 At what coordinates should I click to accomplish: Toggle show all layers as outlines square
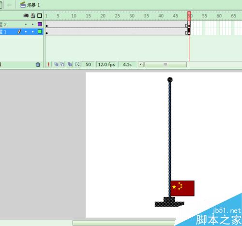(40, 15)
